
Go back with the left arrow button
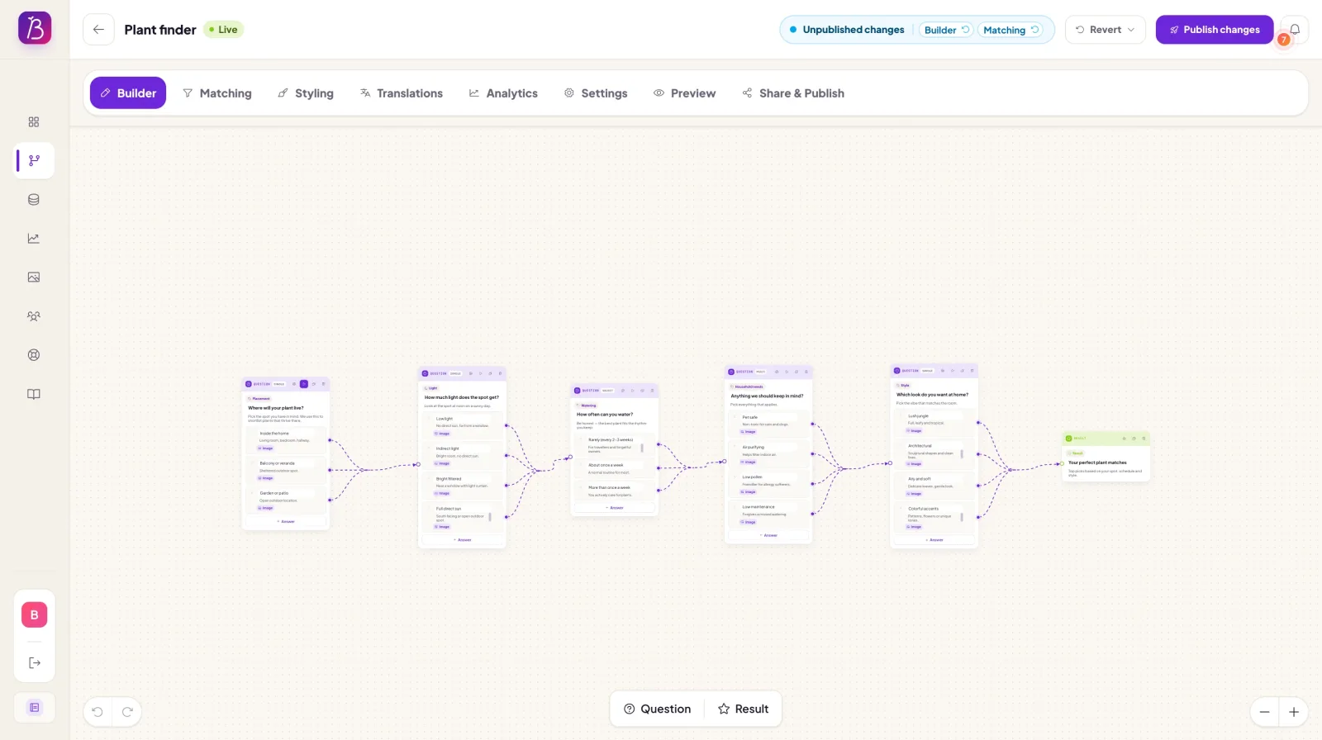point(98,30)
